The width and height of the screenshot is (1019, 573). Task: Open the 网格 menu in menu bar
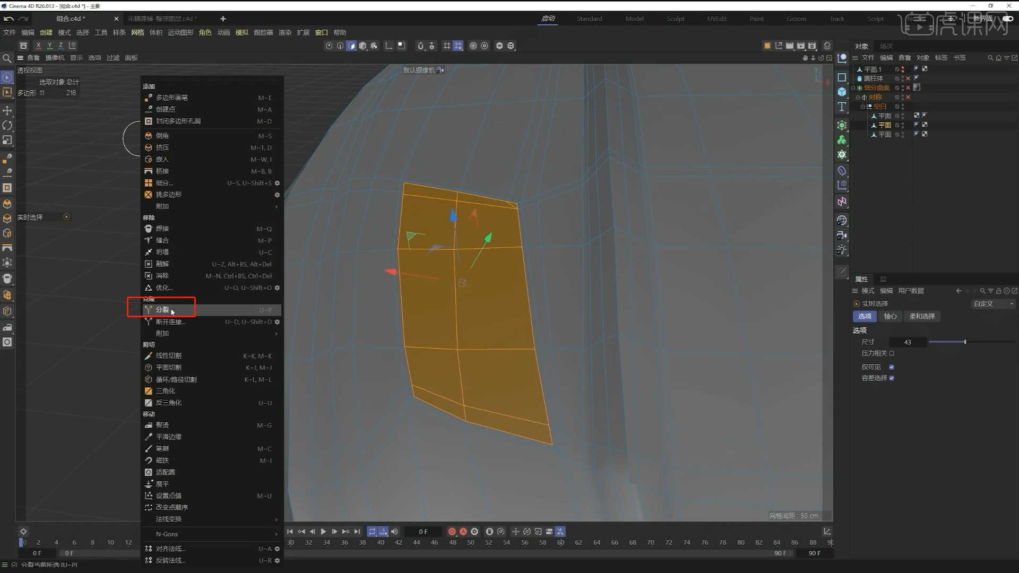[x=137, y=33]
